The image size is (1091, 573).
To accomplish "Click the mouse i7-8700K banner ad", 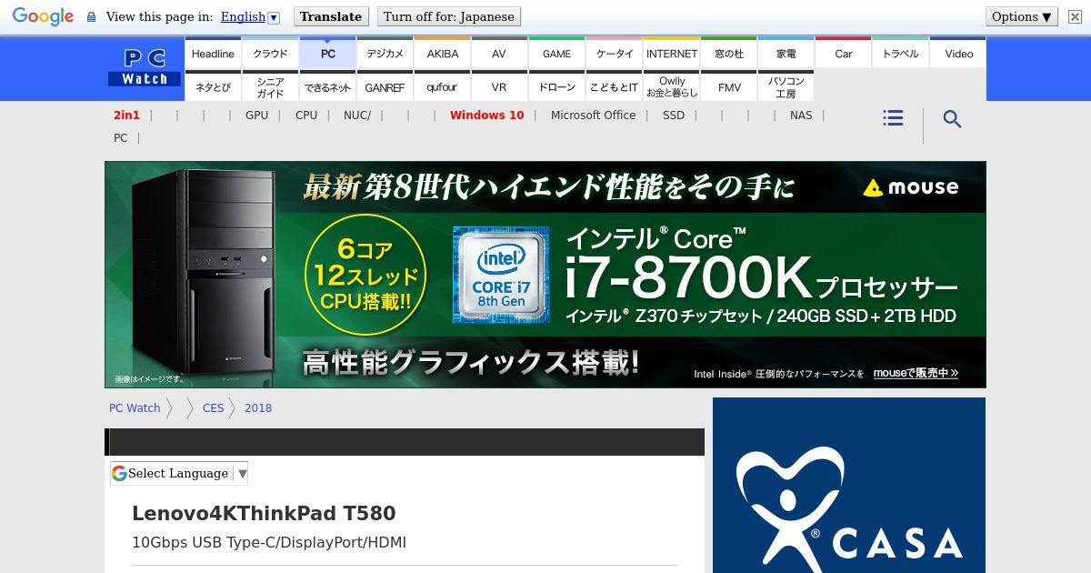I will coord(545,275).
